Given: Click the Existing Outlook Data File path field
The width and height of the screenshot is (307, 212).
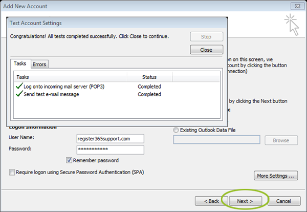Looking at the screenshot, I should point(217,139).
